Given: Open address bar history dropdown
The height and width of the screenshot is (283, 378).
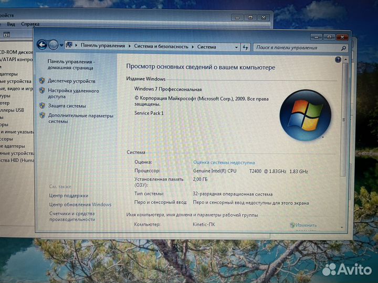Looking at the screenshot, I should pos(236,47).
